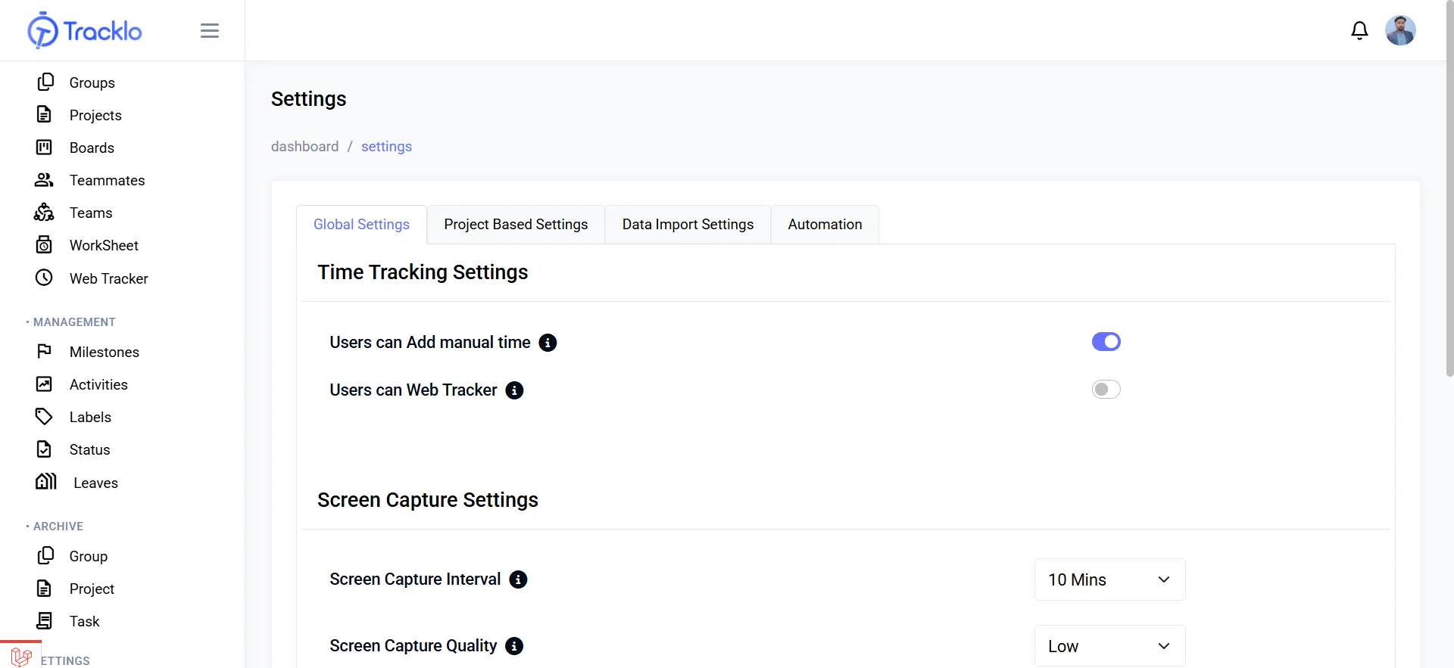This screenshot has height=668, width=1454.
Task: Open the Screen Capture Quality dropdown
Action: pos(1109,646)
